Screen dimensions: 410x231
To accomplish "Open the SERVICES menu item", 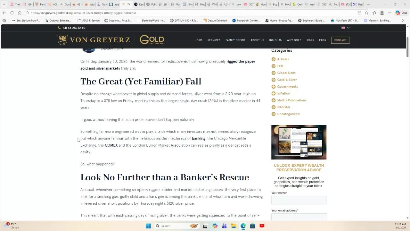I will click(x=214, y=40).
